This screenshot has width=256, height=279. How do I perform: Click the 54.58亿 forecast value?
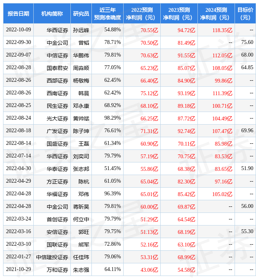pyautogui.click(x=186, y=270)
